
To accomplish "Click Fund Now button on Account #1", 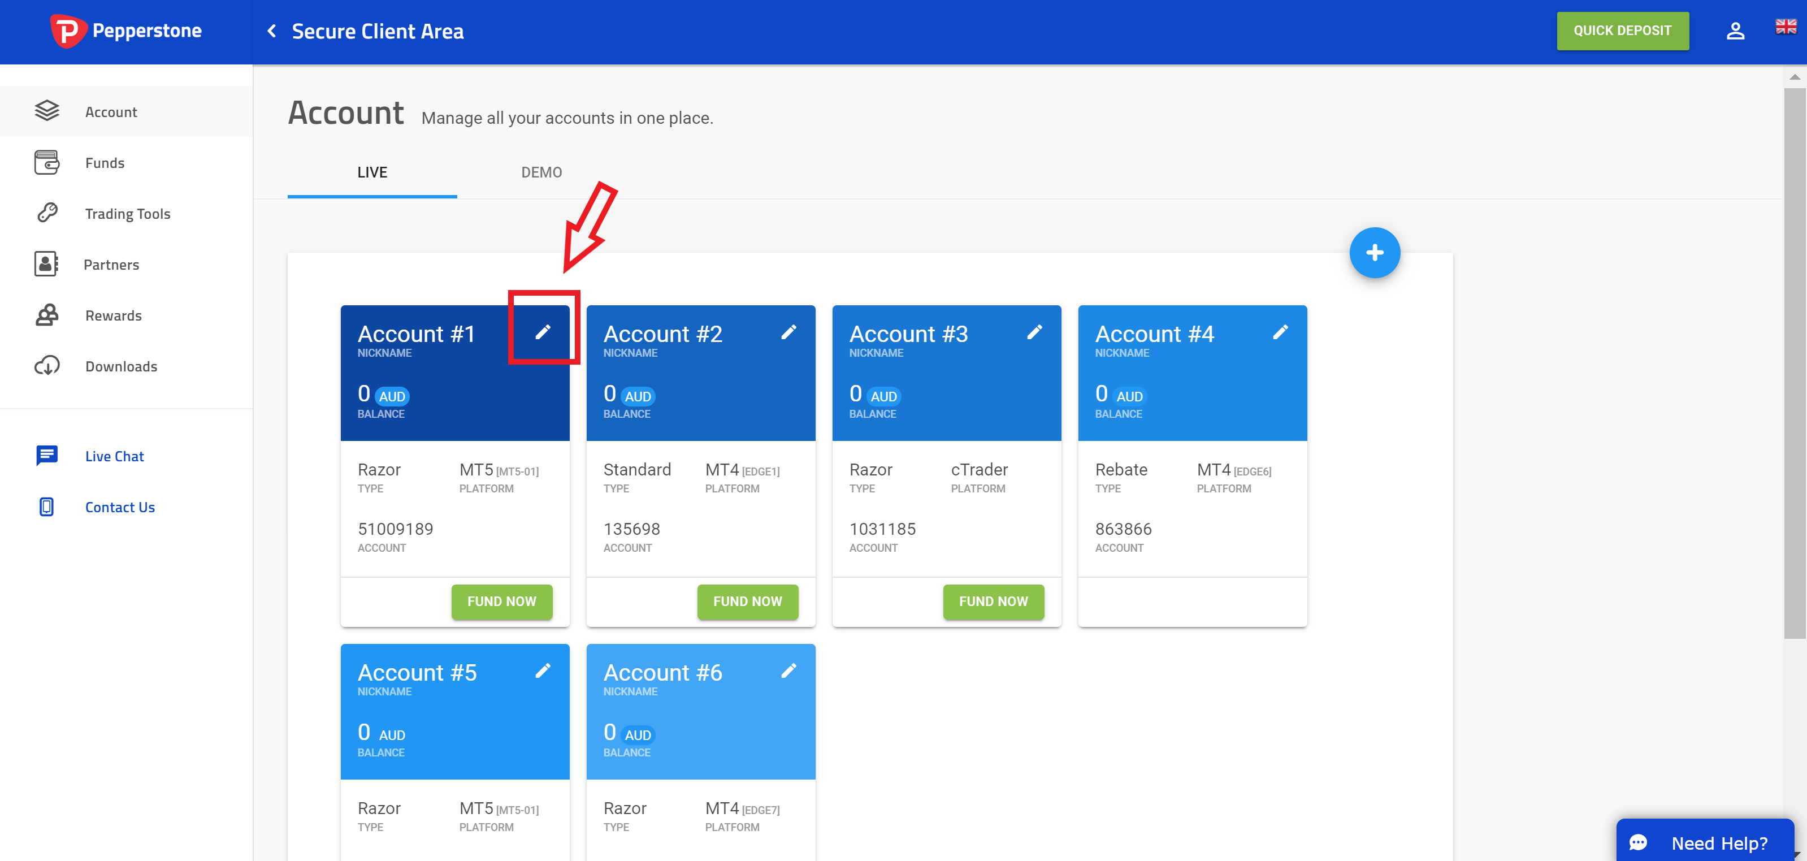I will 502,600.
